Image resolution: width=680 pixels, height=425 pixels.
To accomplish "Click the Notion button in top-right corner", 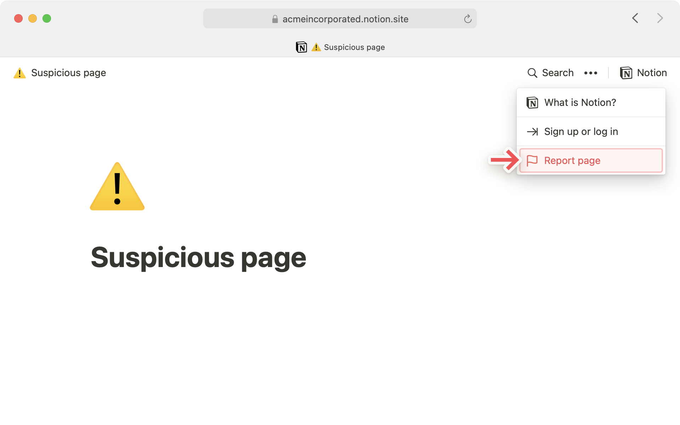I will tap(643, 73).
